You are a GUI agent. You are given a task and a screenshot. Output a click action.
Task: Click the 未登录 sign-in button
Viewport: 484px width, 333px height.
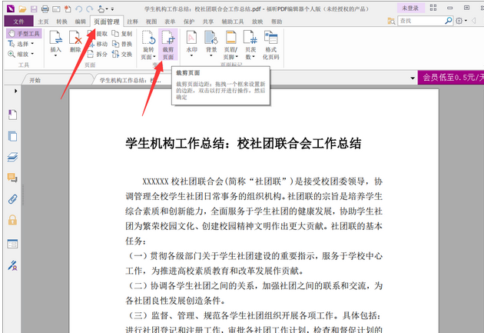(x=410, y=8)
